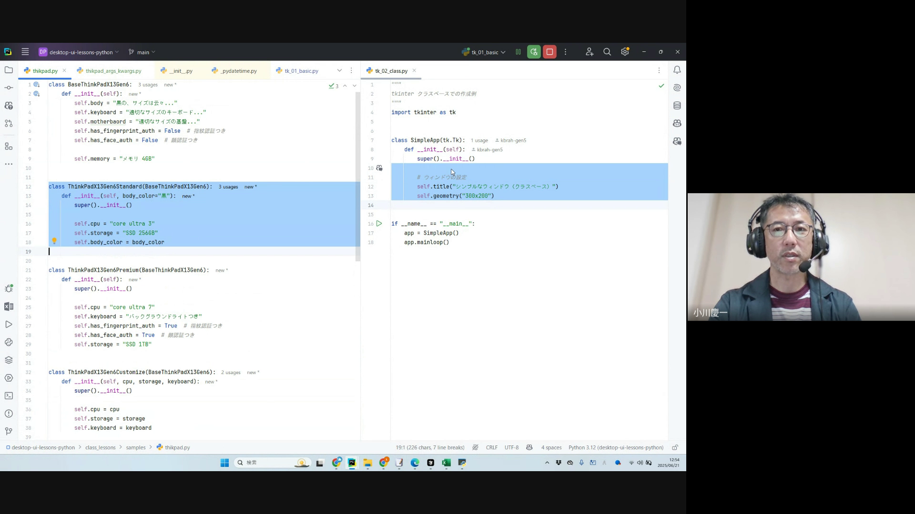The image size is (915, 514).
Task: Open the Database tool window icon
Action: pos(677,106)
